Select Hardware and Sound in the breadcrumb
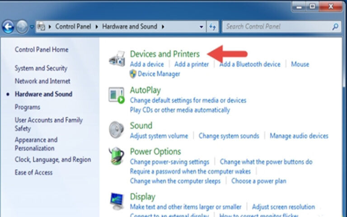The width and height of the screenshot is (347, 217). click(130, 27)
